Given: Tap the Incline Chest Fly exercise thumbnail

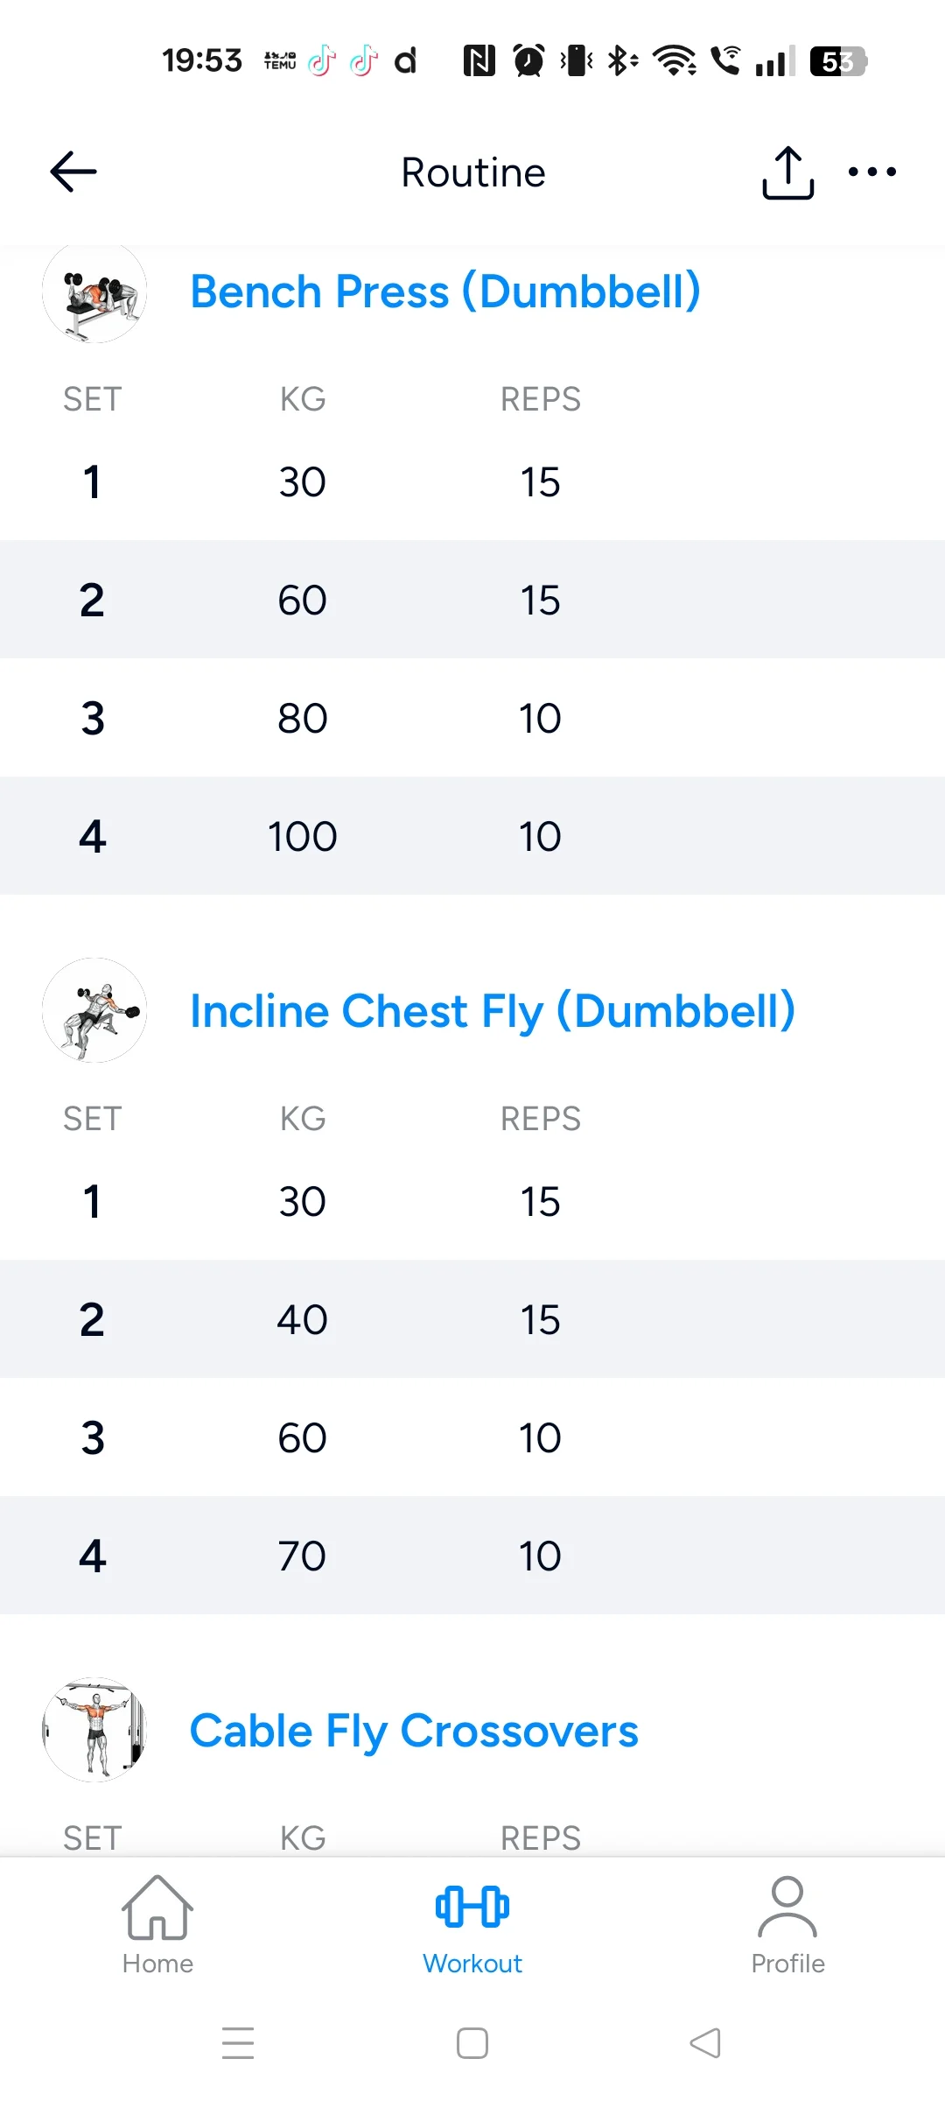Looking at the screenshot, I should [94, 1010].
